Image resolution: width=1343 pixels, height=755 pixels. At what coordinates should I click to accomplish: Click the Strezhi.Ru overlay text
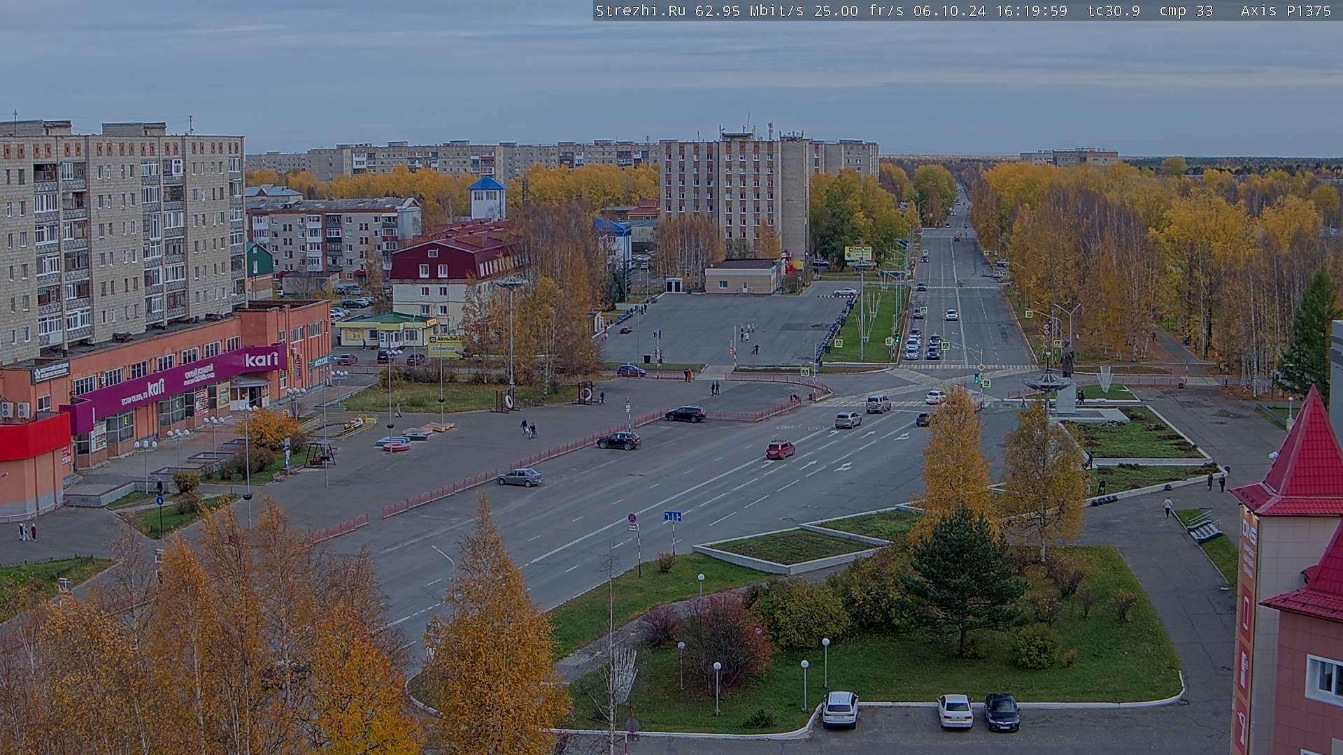[640, 11]
